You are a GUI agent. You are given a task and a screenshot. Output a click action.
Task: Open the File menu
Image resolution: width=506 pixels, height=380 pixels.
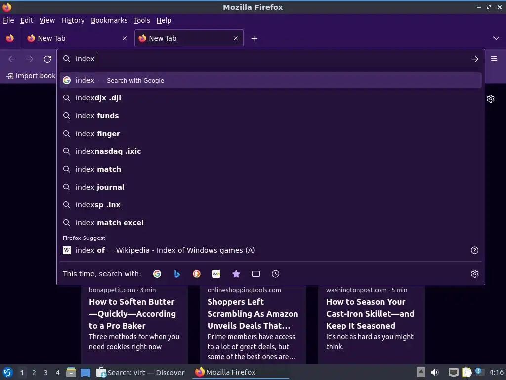coord(8,20)
